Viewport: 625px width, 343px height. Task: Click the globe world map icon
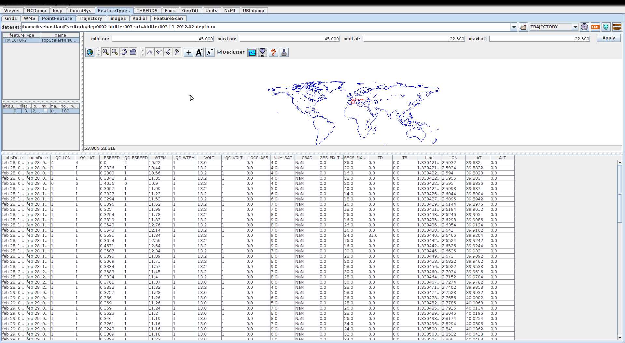pos(90,52)
